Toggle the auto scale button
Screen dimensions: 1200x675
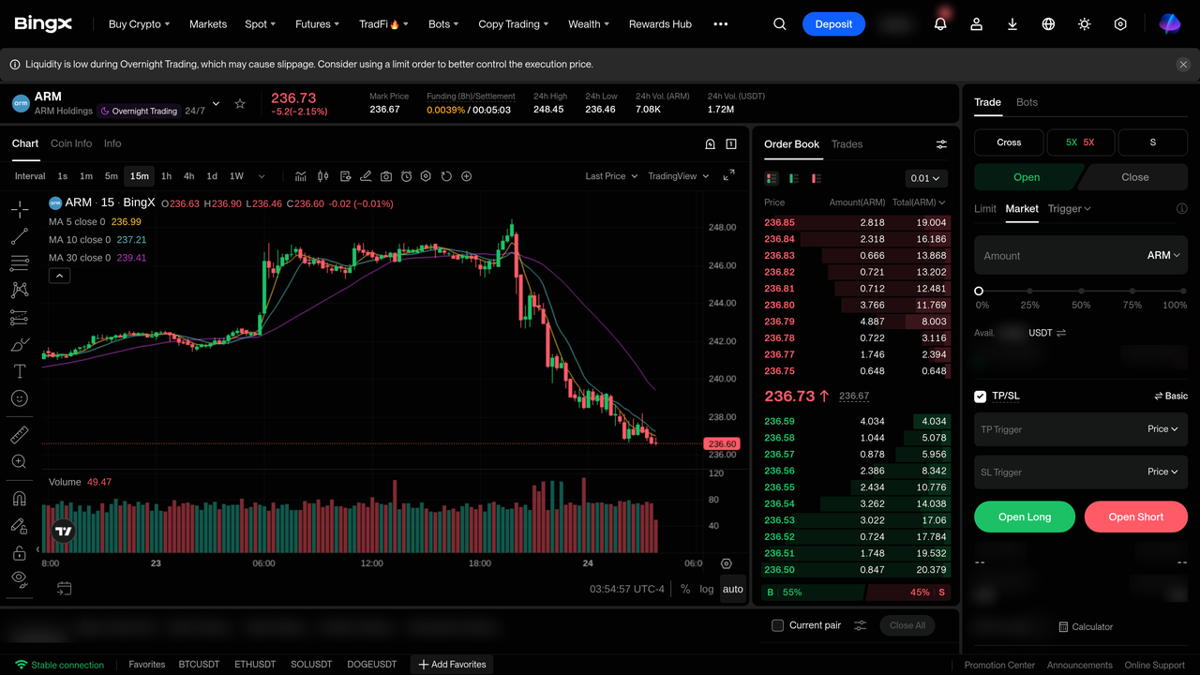point(733,589)
